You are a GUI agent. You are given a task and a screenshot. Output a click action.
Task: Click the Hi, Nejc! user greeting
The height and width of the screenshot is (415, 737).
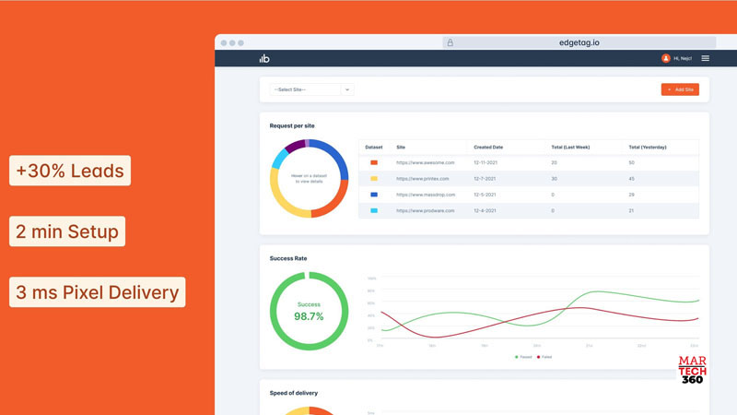[683, 58]
